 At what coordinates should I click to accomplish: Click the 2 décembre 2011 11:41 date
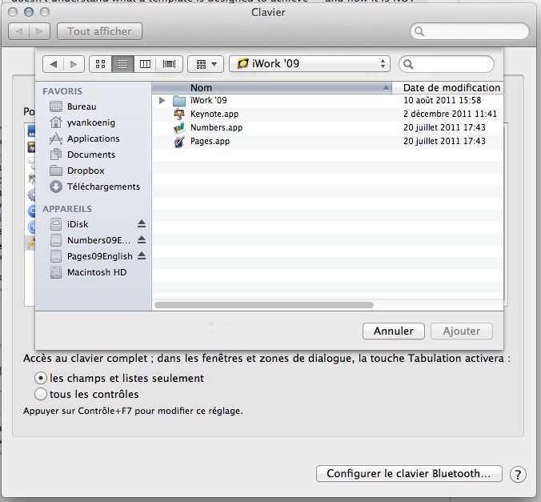coord(450,114)
